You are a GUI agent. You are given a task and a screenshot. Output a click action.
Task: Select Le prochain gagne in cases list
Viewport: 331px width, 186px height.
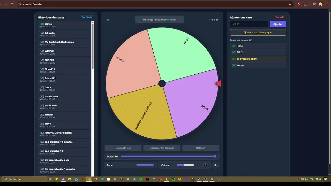tap(258, 59)
